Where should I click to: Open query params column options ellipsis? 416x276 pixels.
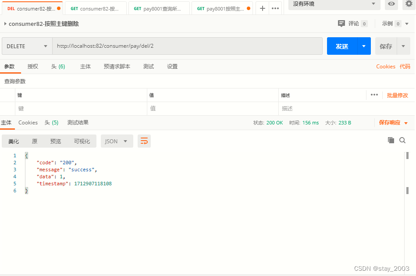pos(374,95)
